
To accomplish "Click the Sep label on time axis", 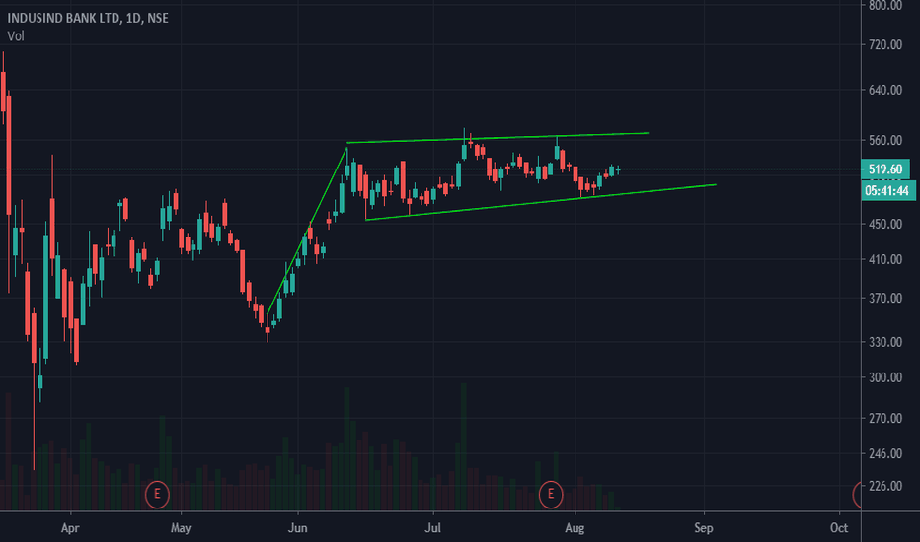I will pyautogui.click(x=704, y=528).
